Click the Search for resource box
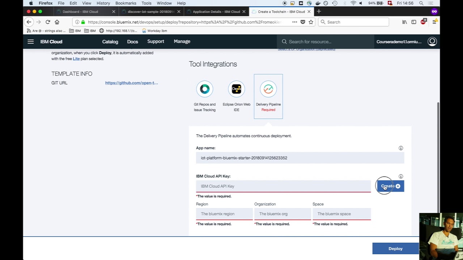 pyautogui.click(x=326, y=42)
